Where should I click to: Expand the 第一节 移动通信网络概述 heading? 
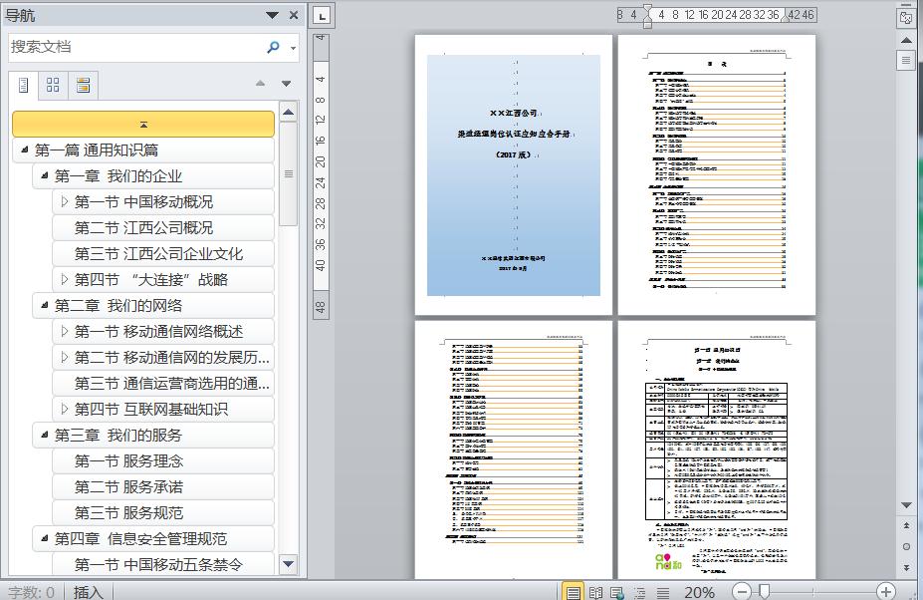(64, 331)
